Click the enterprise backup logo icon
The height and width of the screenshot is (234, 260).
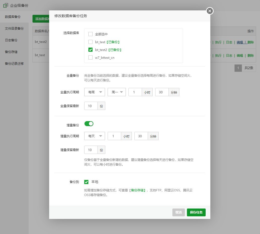5,5
